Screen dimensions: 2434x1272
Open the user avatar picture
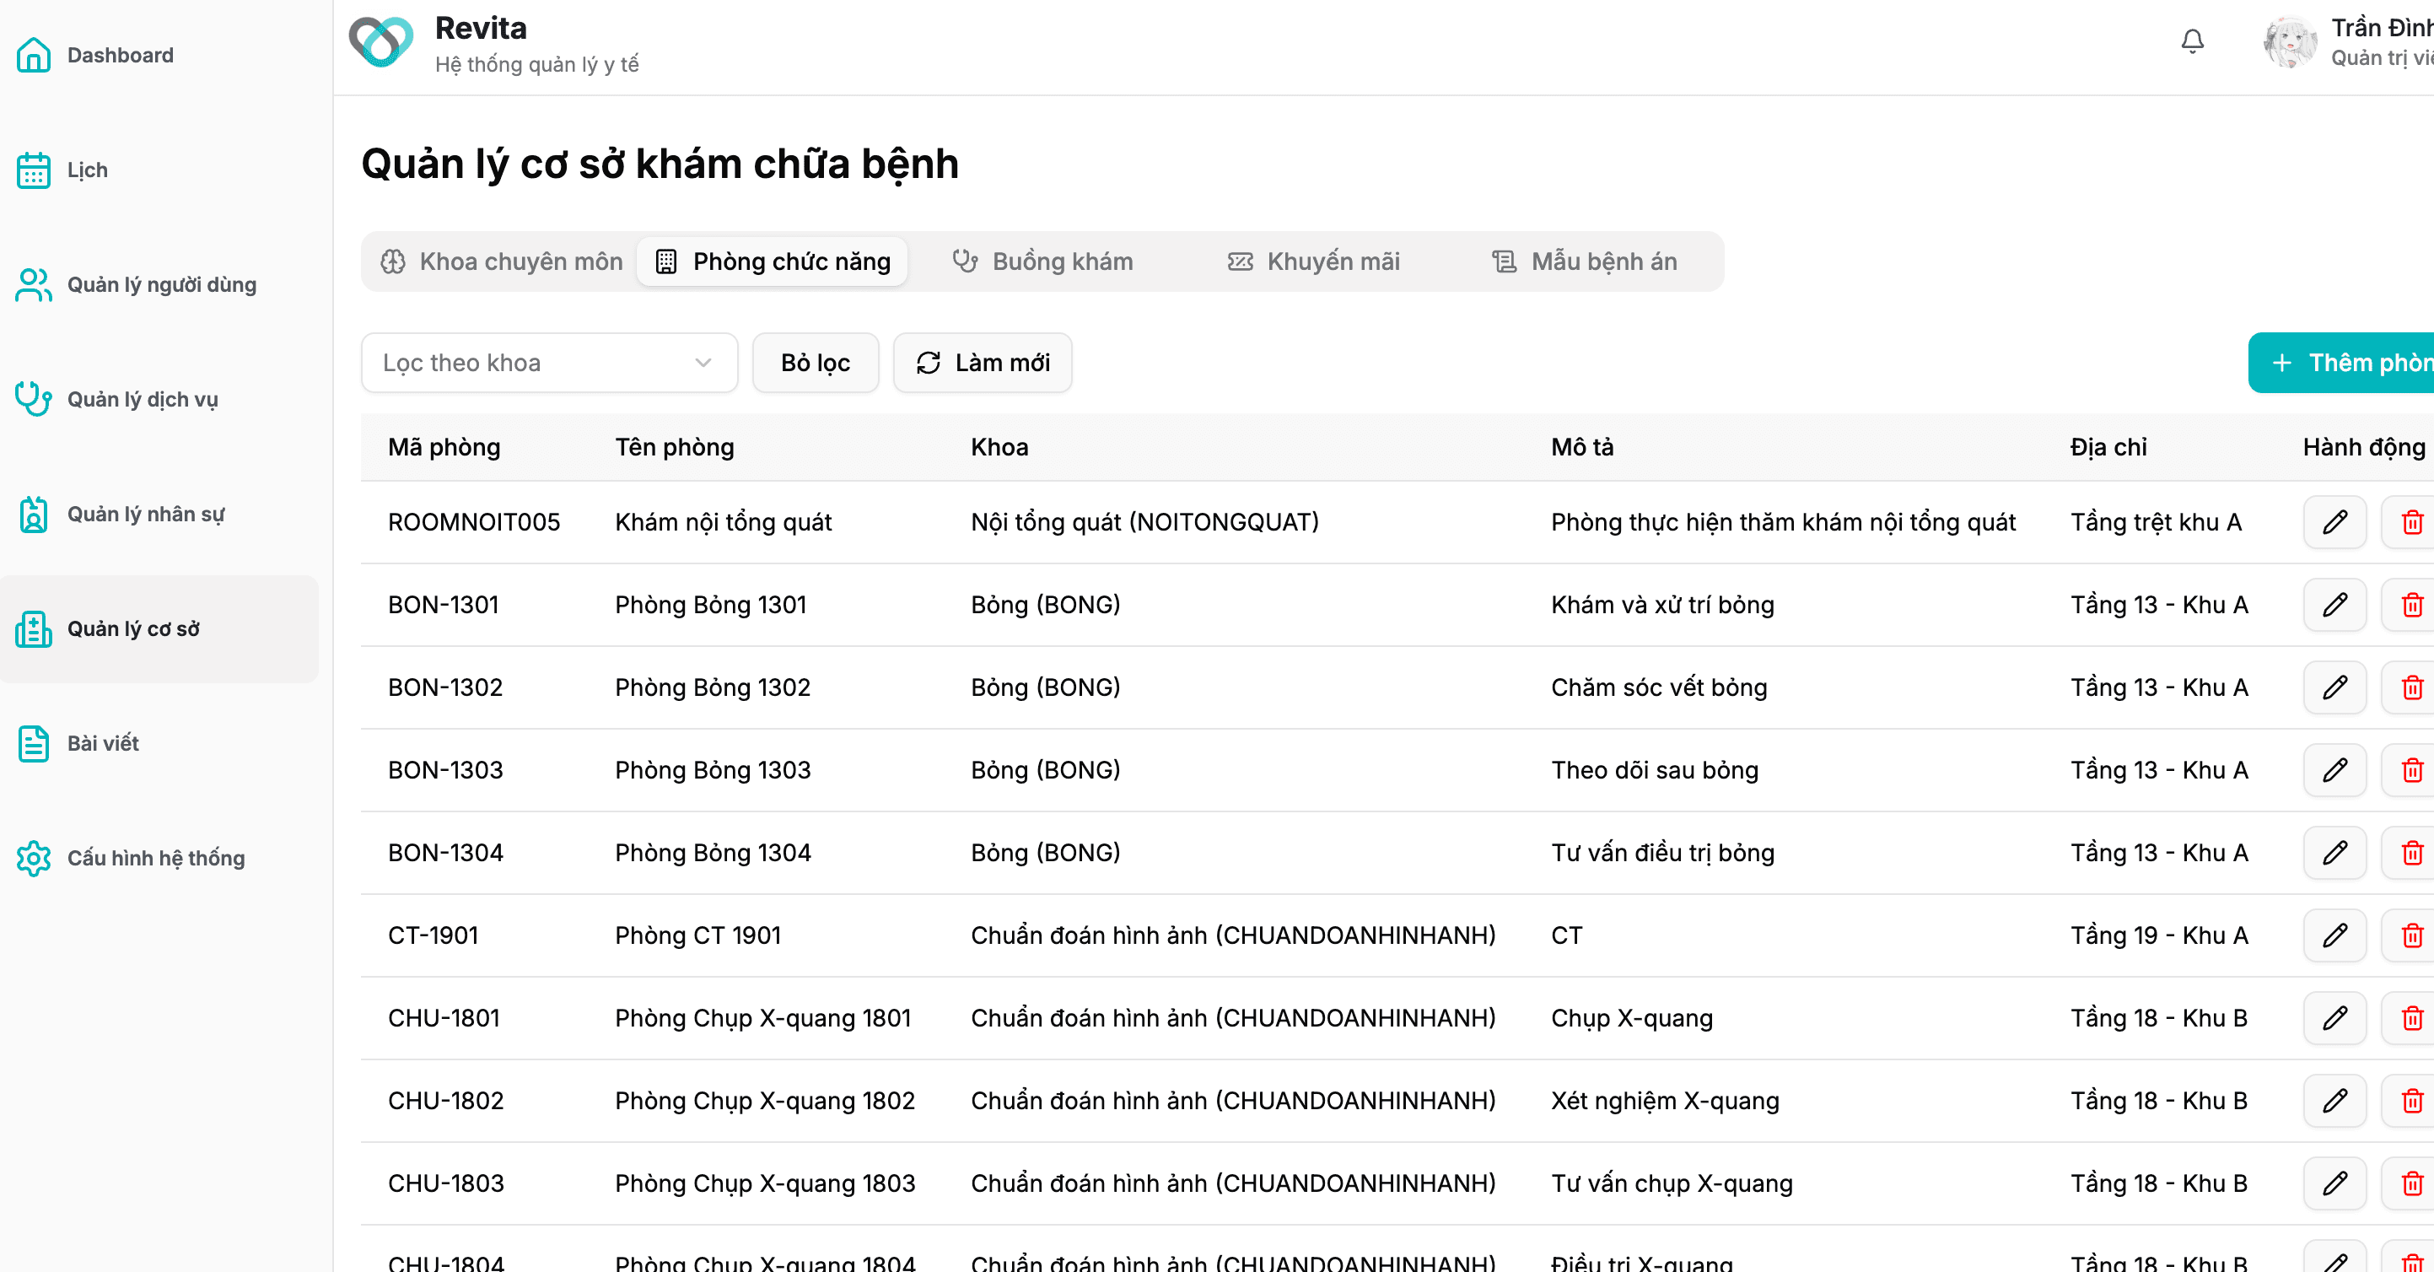point(2290,42)
